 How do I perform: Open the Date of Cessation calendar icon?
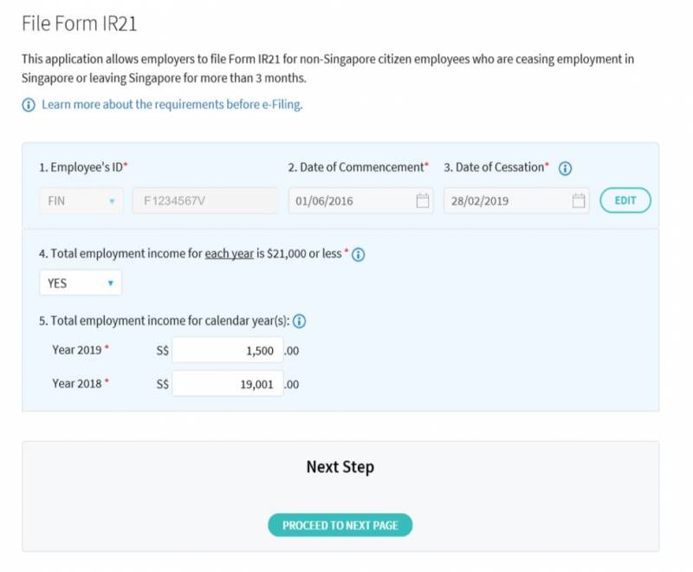tap(579, 201)
